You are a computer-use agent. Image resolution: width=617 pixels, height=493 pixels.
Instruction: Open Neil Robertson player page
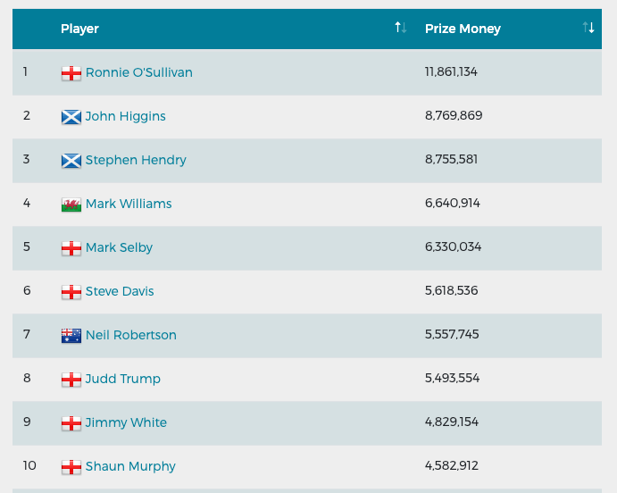[131, 335]
